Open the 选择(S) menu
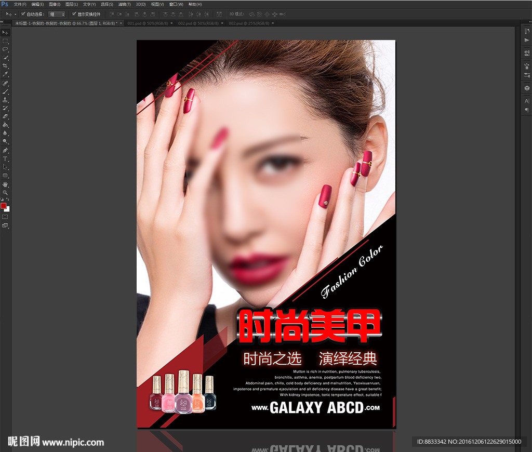Image resolution: width=532 pixels, height=452 pixels. click(x=107, y=4)
